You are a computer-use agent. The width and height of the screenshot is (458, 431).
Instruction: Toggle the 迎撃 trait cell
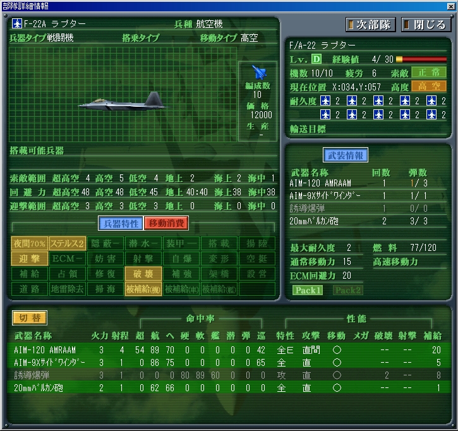(30, 259)
